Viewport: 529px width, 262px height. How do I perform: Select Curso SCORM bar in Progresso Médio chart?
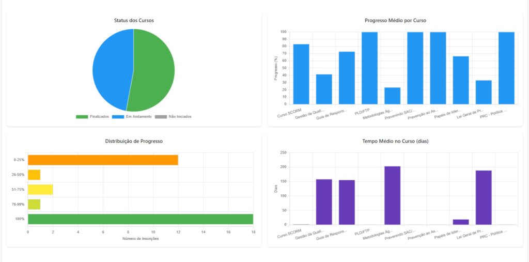[301, 74]
